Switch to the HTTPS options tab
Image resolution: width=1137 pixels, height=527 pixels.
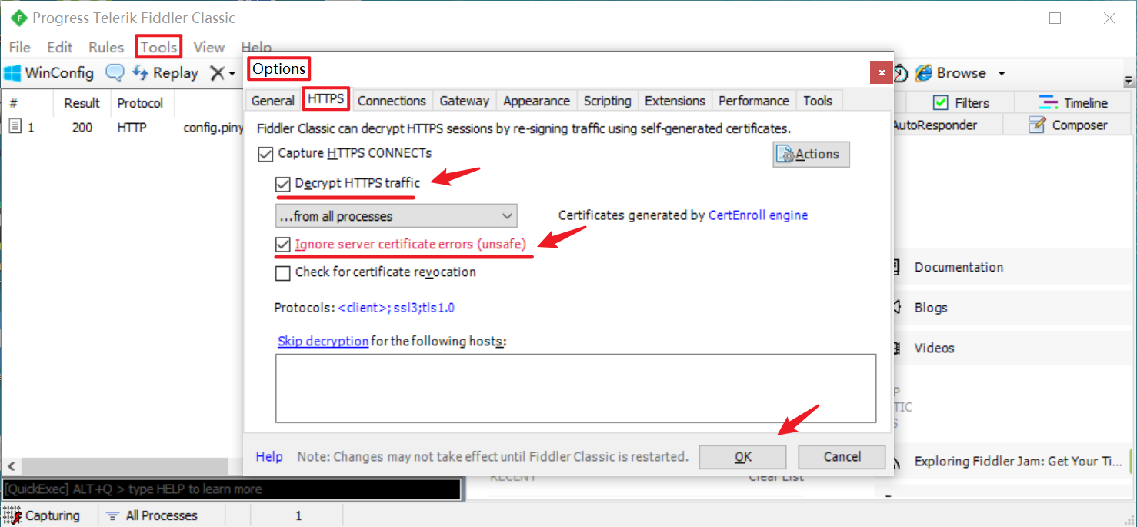(x=325, y=99)
